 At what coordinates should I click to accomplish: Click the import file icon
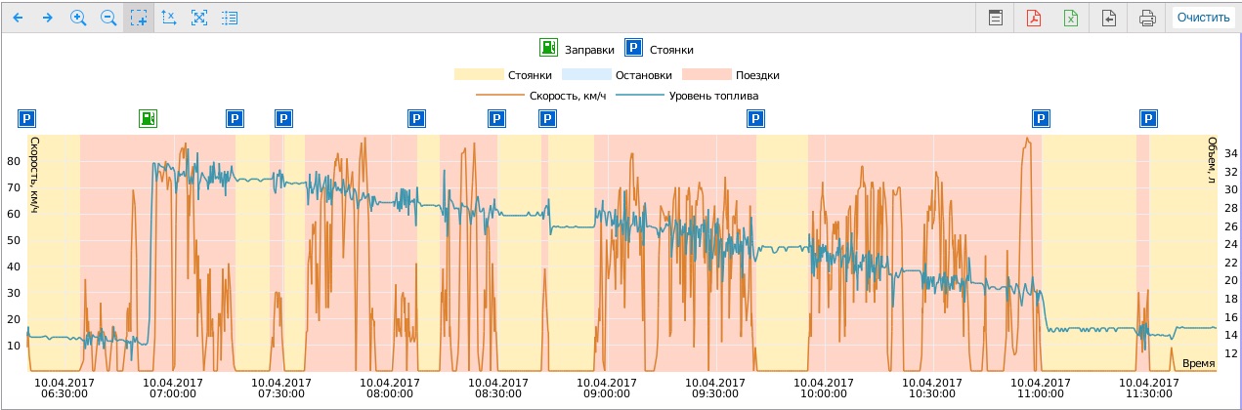pyautogui.click(x=1109, y=18)
